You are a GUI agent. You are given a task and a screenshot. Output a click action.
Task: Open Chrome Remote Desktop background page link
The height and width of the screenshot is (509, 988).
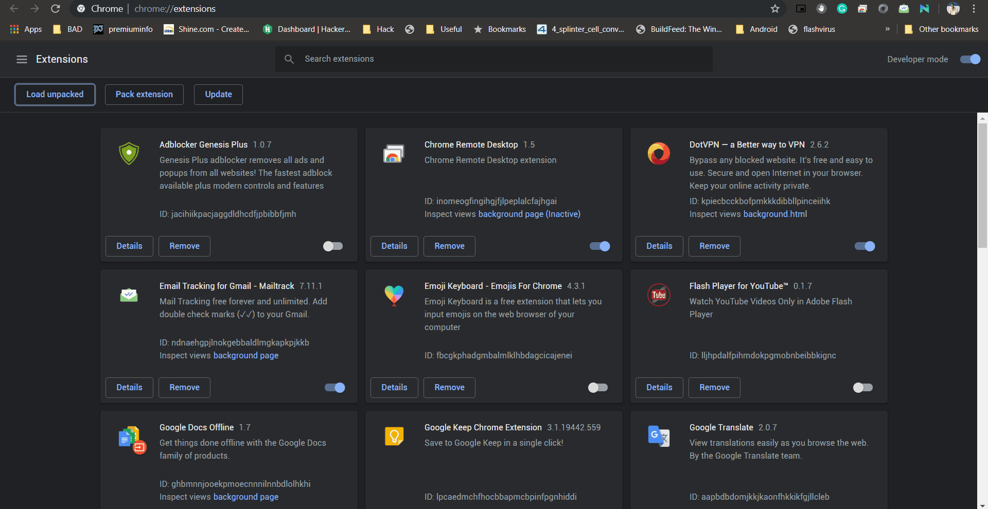coord(529,214)
